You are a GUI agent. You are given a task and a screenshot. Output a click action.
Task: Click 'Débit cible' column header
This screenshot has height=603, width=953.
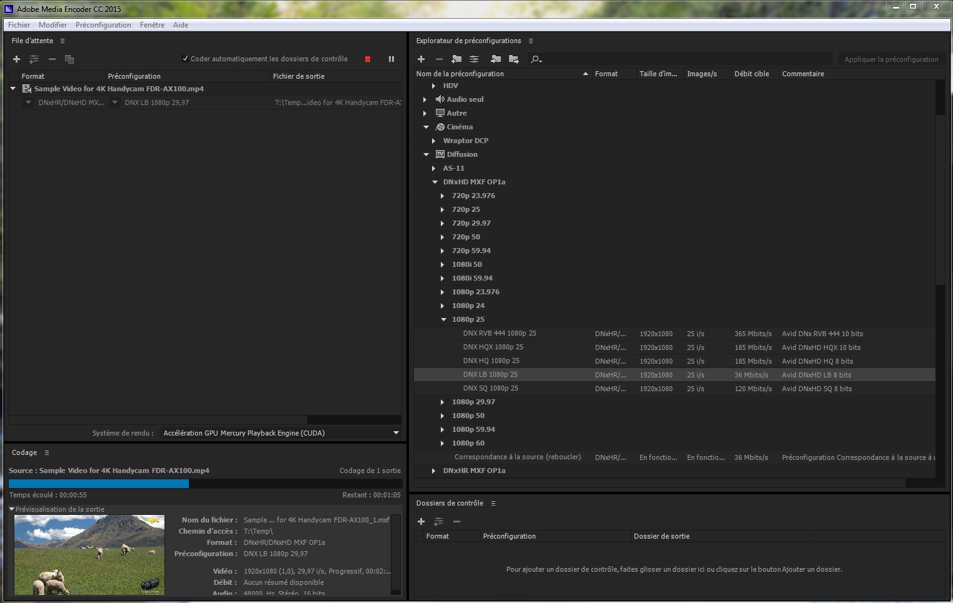tap(755, 74)
